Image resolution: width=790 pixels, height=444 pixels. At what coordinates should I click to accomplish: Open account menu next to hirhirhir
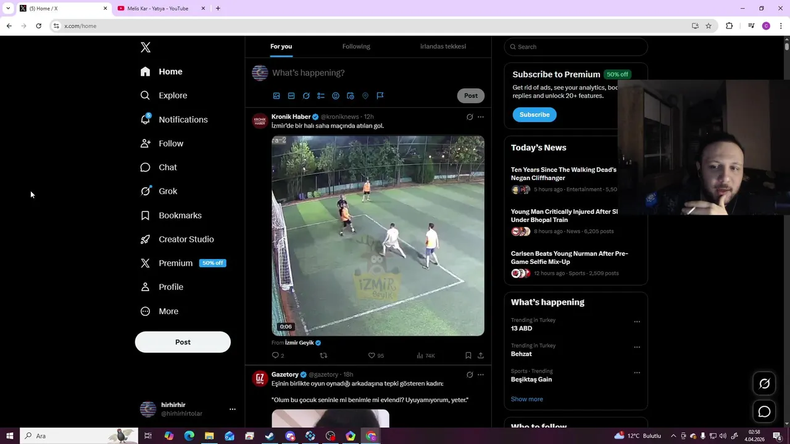point(232,409)
